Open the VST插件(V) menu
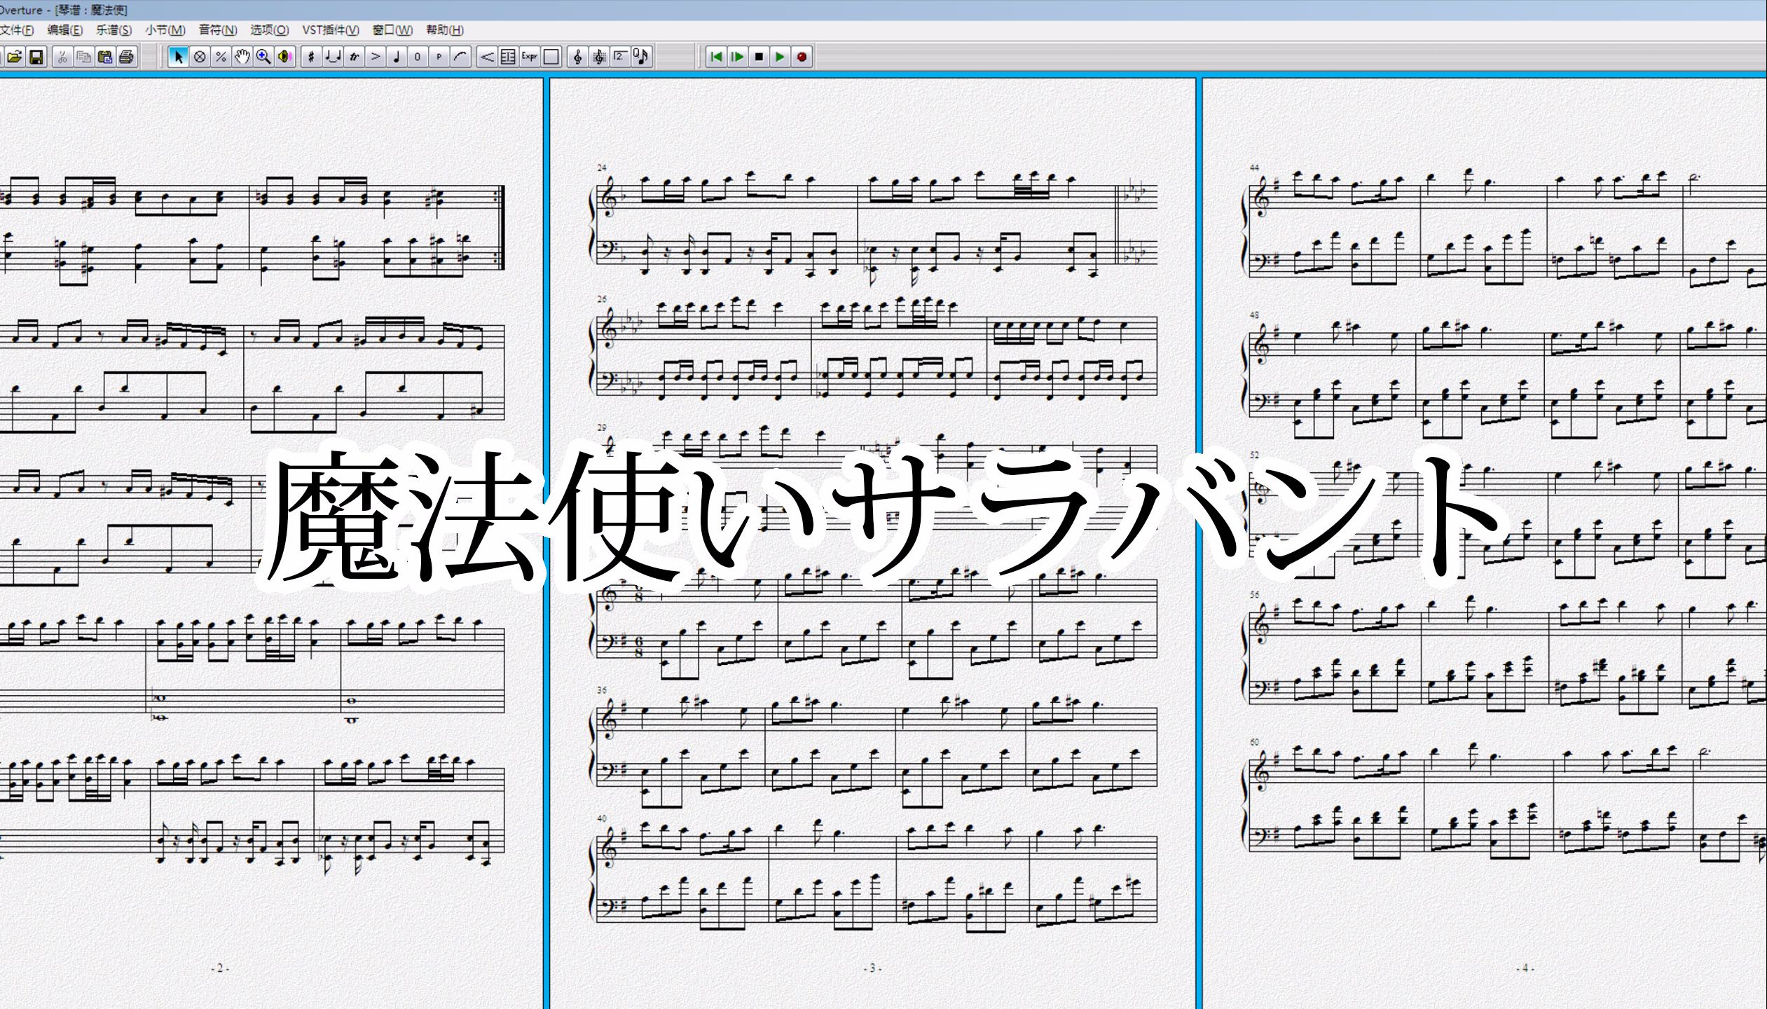Viewport: 1767px width, 1009px height. tap(330, 29)
